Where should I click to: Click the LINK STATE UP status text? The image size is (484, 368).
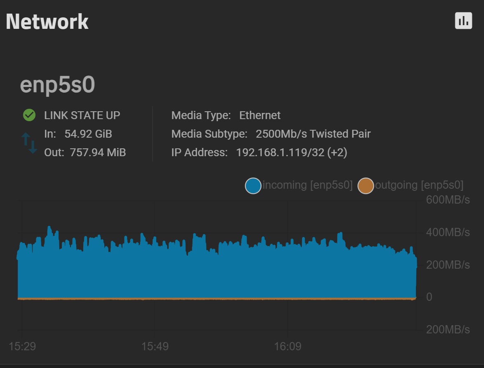click(x=82, y=115)
